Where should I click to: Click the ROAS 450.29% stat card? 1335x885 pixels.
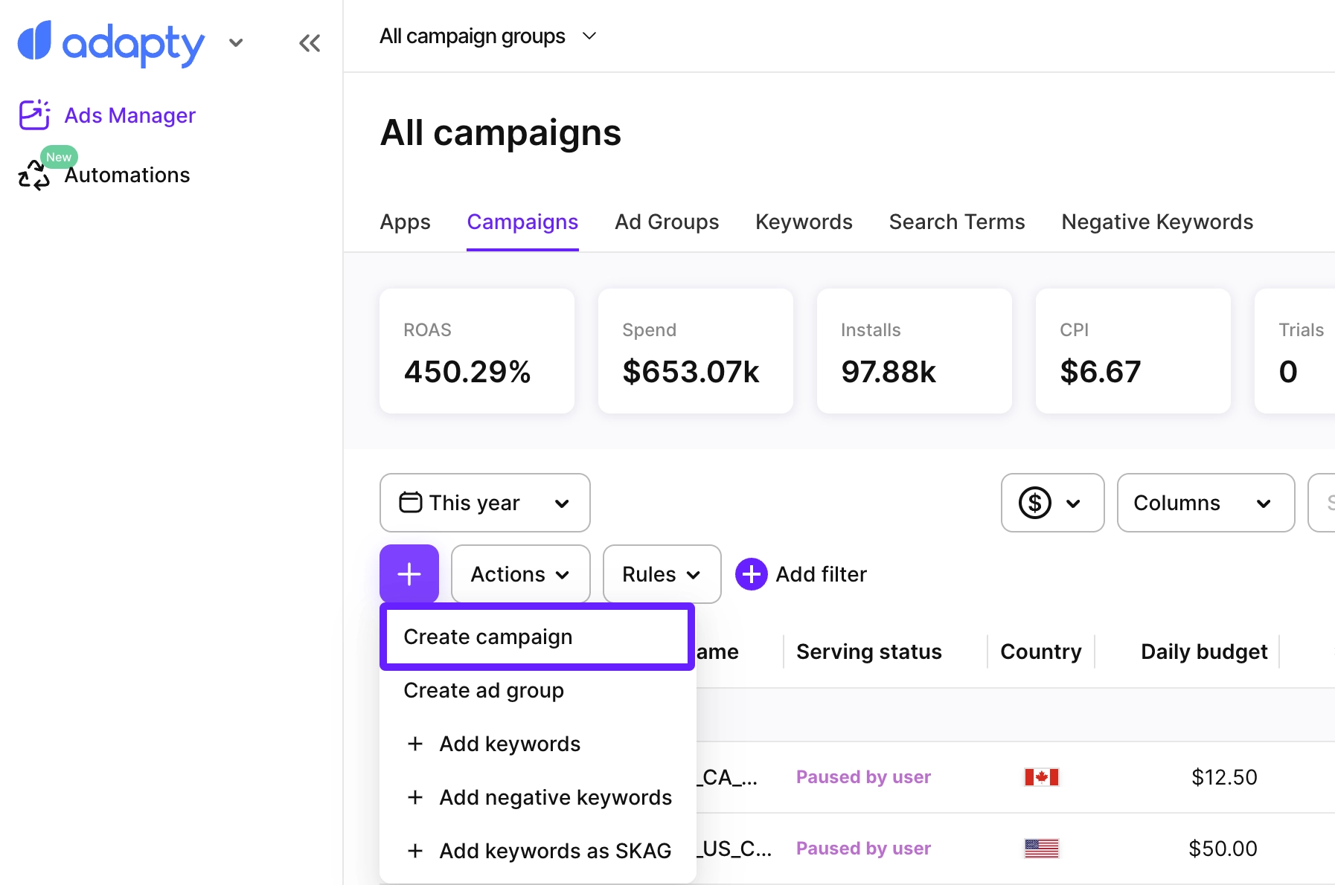click(x=476, y=351)
